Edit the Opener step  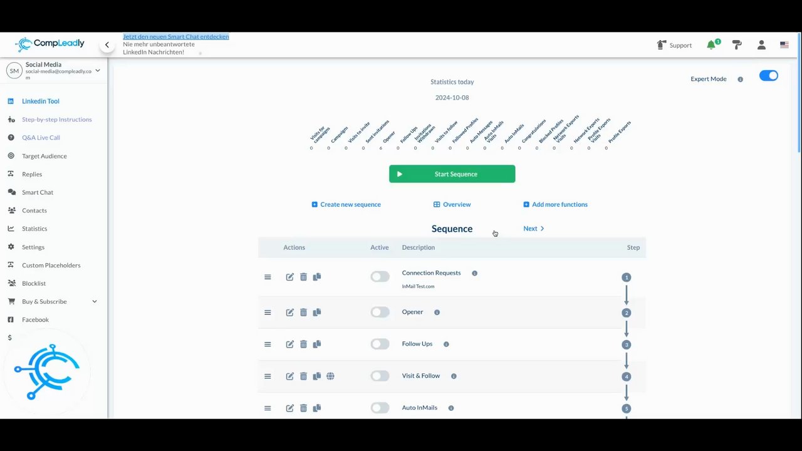(289, 313)
